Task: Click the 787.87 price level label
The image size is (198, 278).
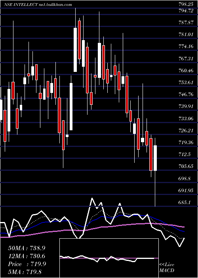Action: point(186,23)
